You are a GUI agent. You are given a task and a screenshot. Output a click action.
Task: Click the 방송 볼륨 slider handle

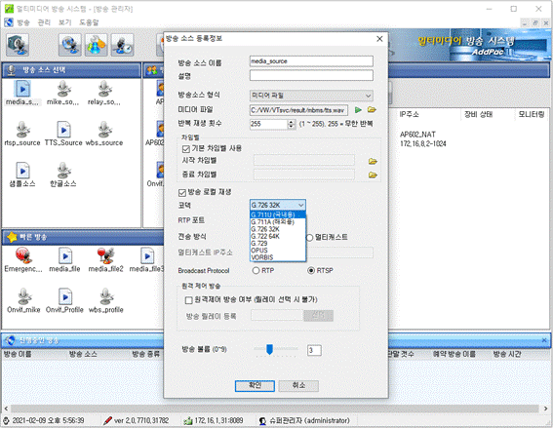pyautogui.click(x=270, y=349)
